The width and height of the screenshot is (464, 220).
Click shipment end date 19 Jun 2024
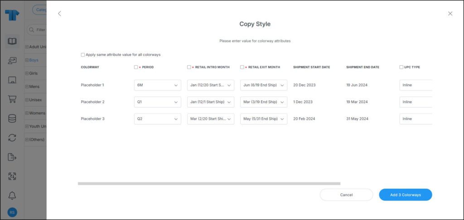tap(357, 85)
